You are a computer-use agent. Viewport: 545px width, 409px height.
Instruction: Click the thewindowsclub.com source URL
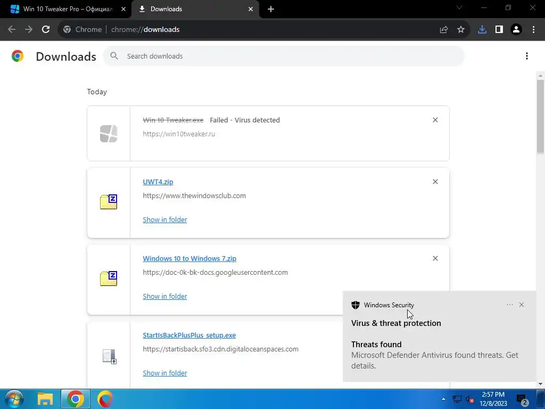pyautogui.click(x=194, y=195)
